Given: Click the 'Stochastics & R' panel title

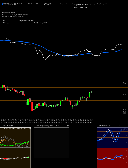Looking at the screenshot, I should (x=104, y=126).
